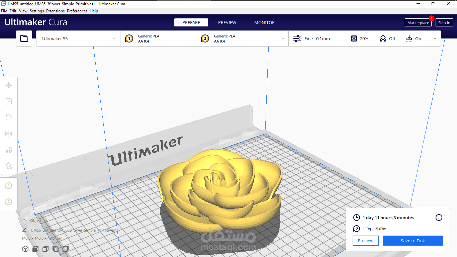Select the Per Model Settings tool
The image size is (457, 257).
[9, 150]
